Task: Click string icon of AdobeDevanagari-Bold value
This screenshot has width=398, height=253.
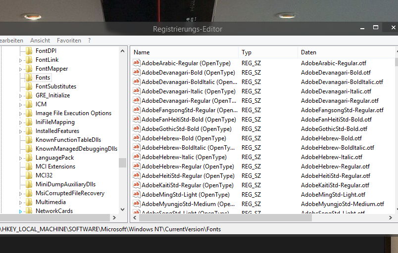Action: [x=137, y=72]
